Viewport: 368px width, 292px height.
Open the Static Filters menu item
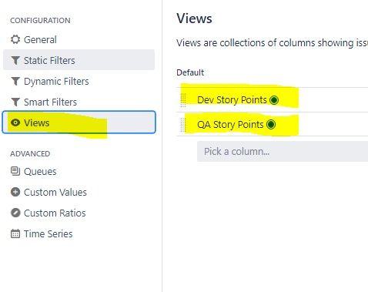point(79,60)
